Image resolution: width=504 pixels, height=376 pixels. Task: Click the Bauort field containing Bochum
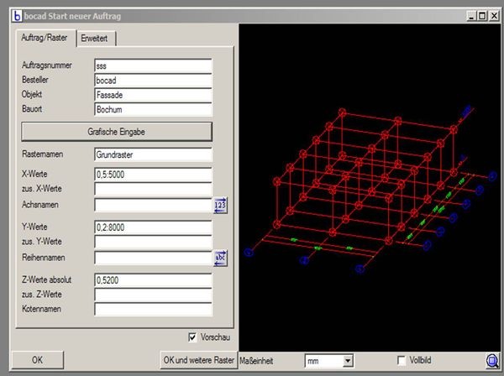pos(152,110)
